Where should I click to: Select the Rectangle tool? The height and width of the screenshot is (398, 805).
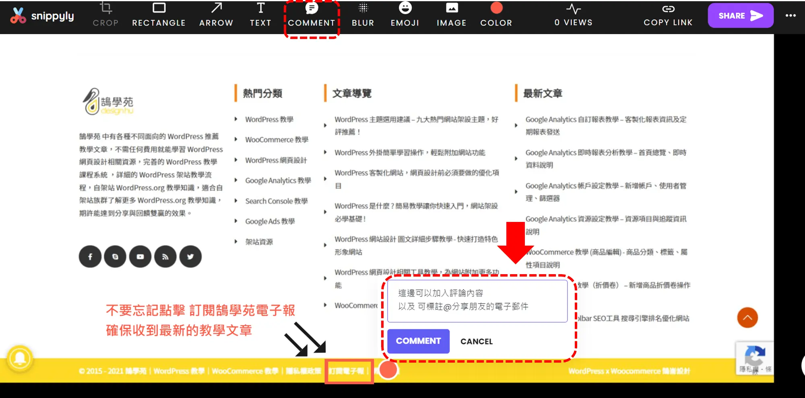point(159,14)
